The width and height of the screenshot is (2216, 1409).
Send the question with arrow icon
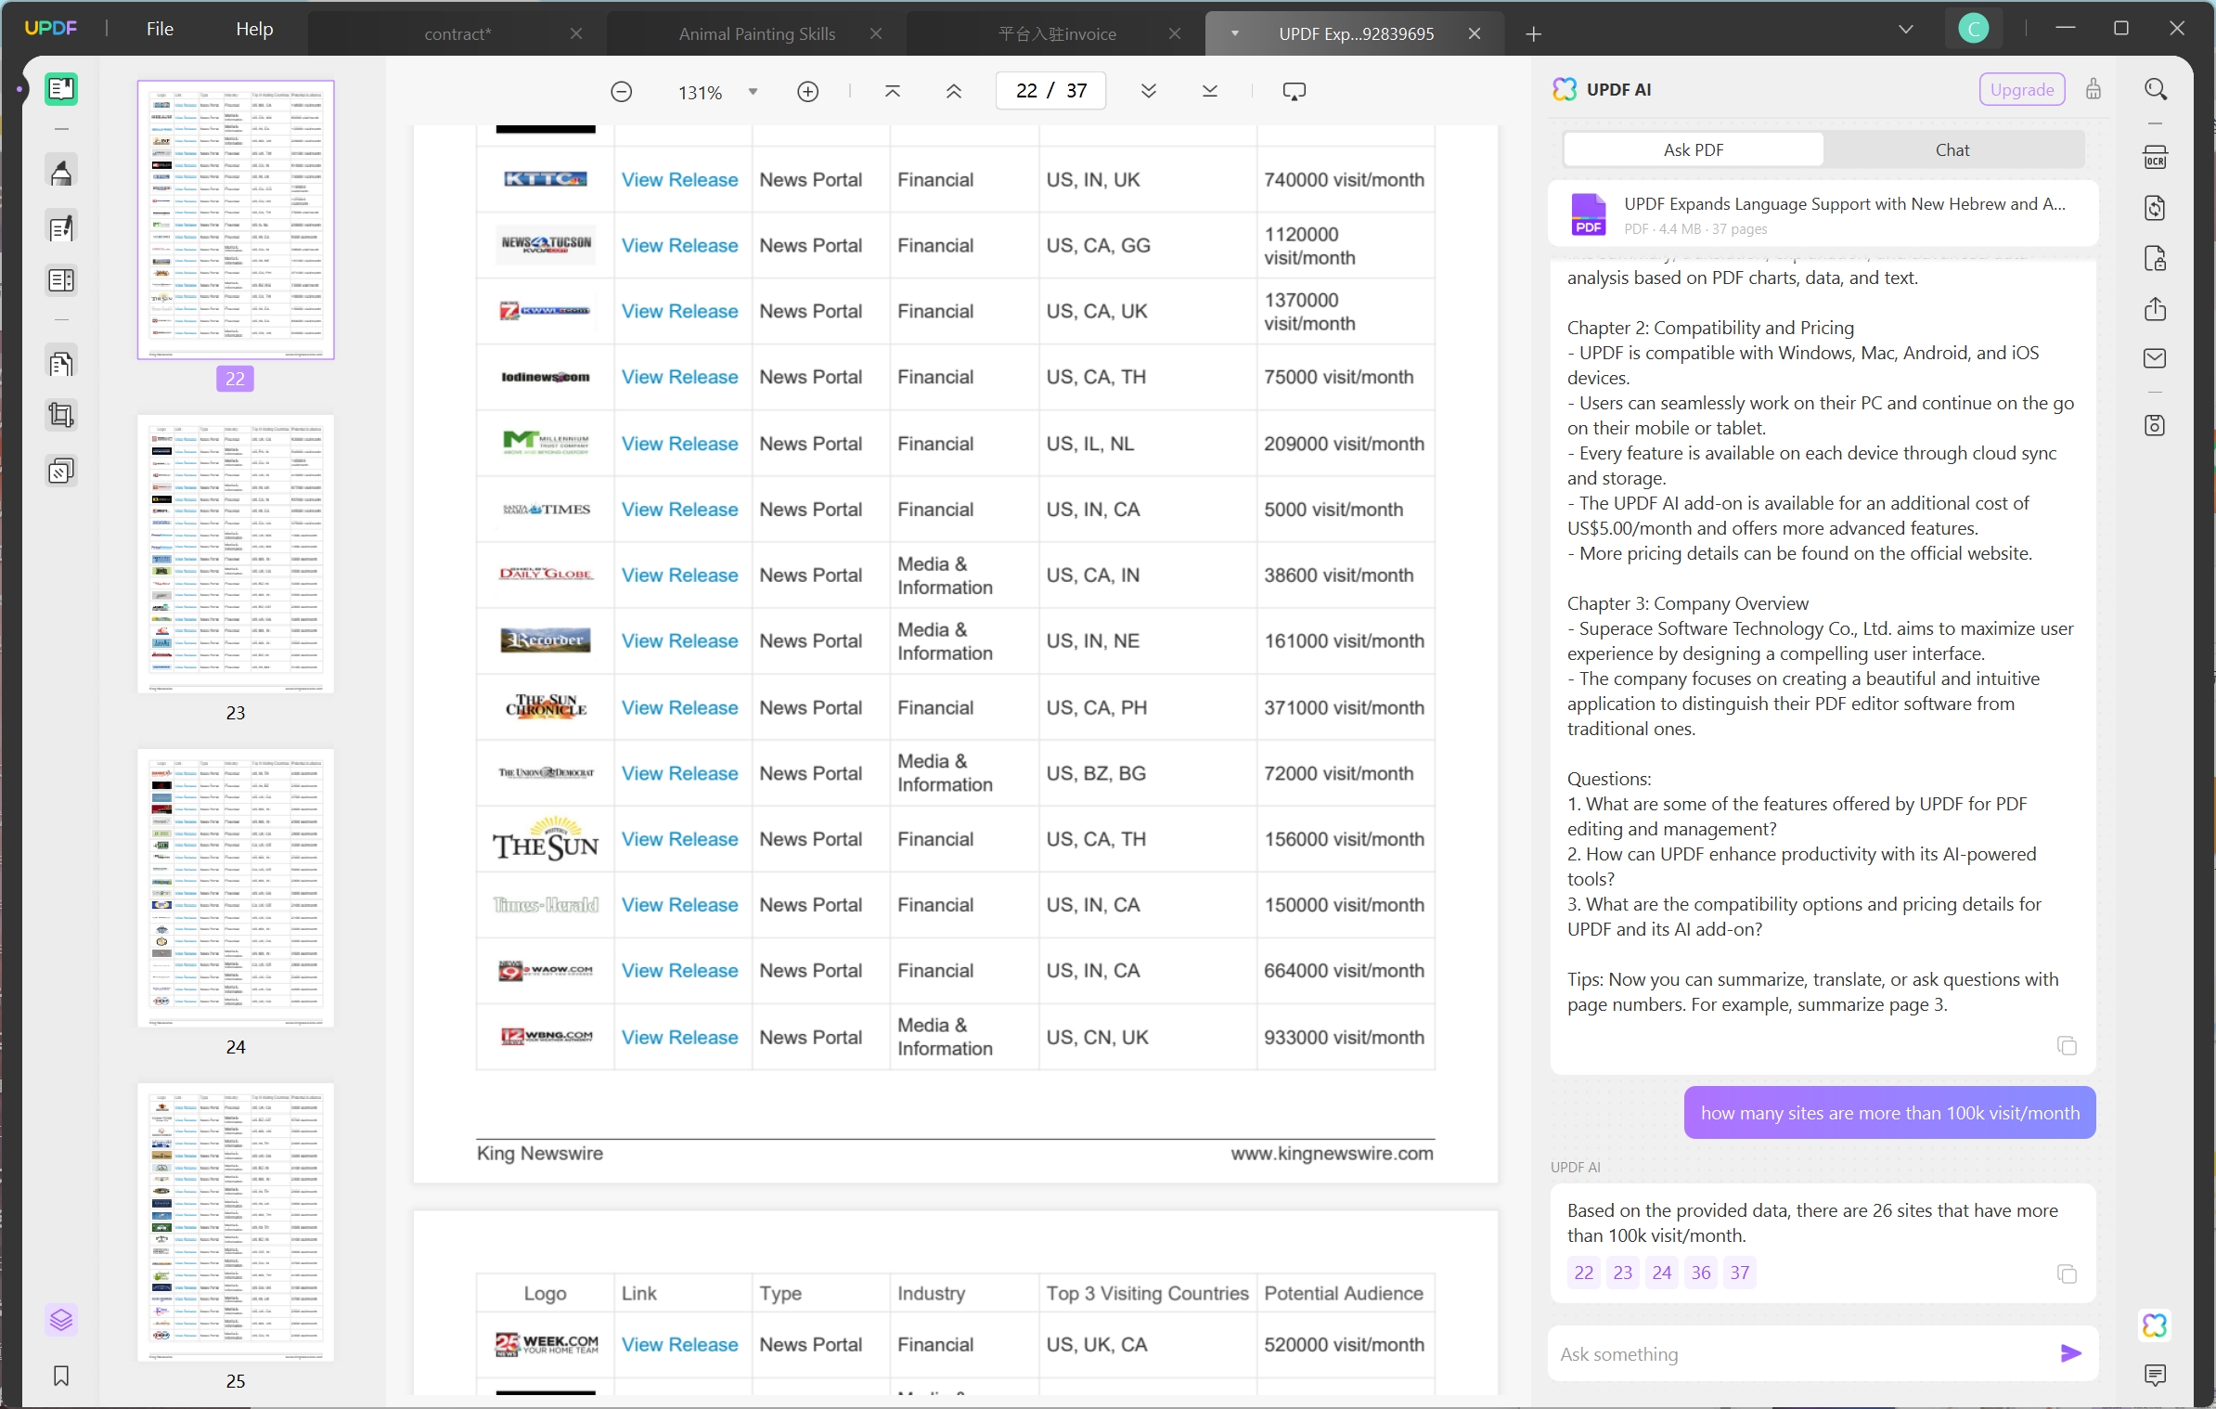[x=2070, y=1353]
